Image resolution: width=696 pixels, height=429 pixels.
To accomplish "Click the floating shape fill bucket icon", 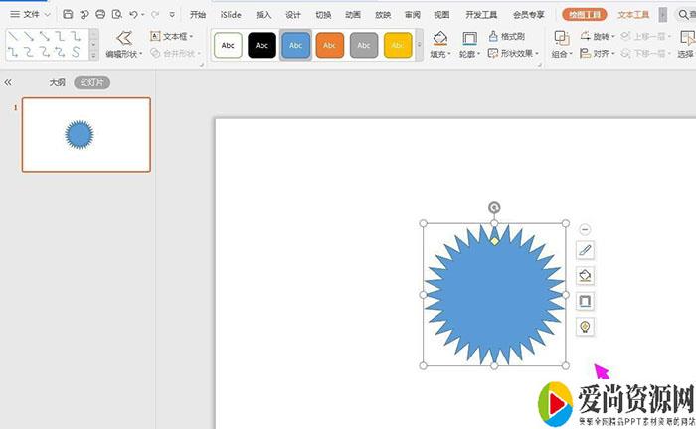I will 585,275.
